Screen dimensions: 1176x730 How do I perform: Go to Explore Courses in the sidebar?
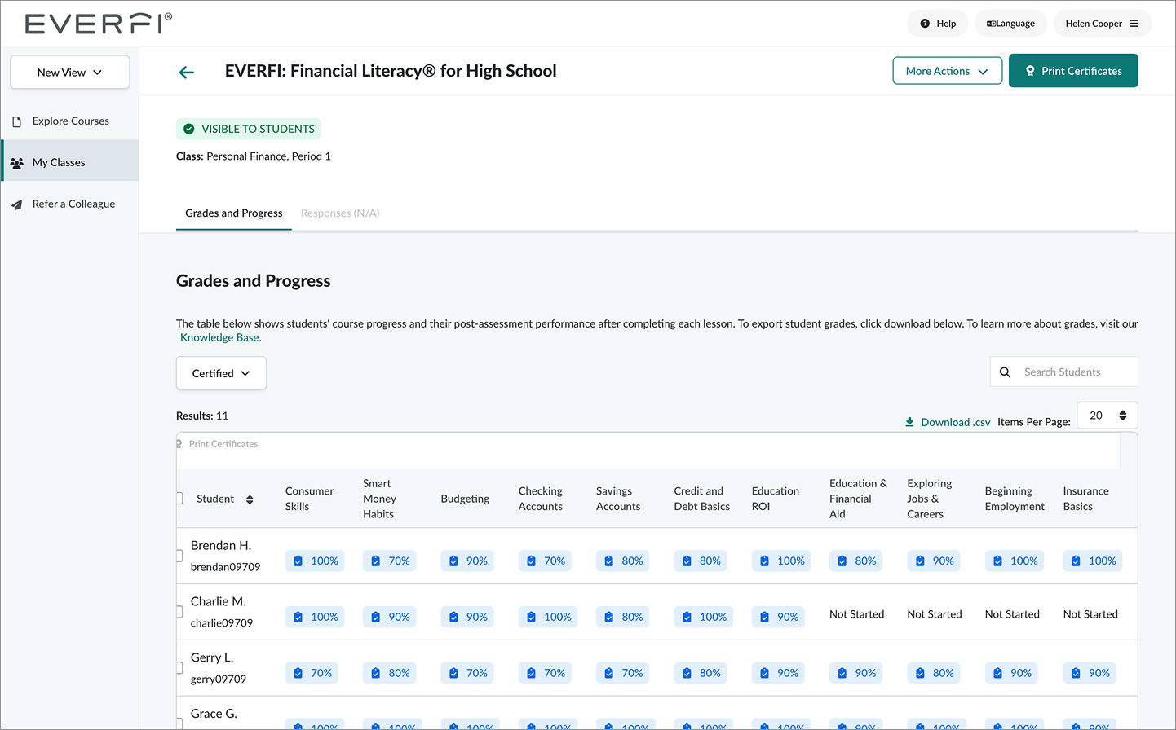coord(70,121)
